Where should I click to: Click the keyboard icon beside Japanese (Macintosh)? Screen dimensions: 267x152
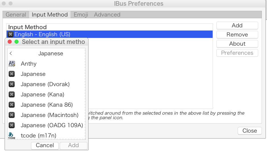[12, 115]
